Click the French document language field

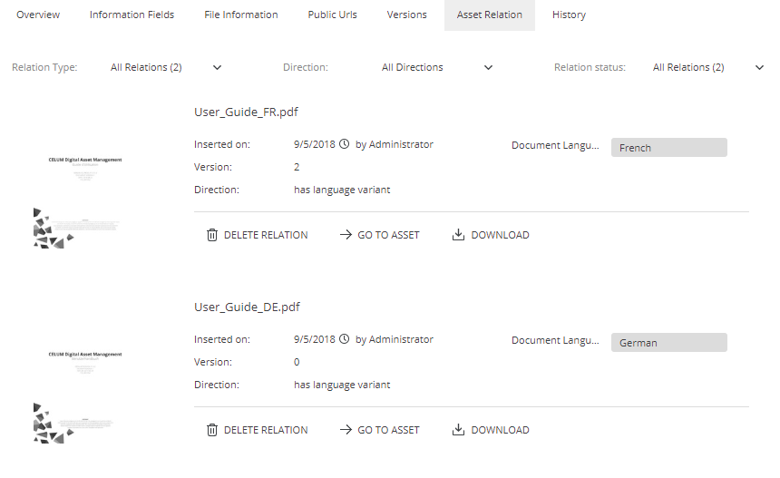tap(669, 148)
